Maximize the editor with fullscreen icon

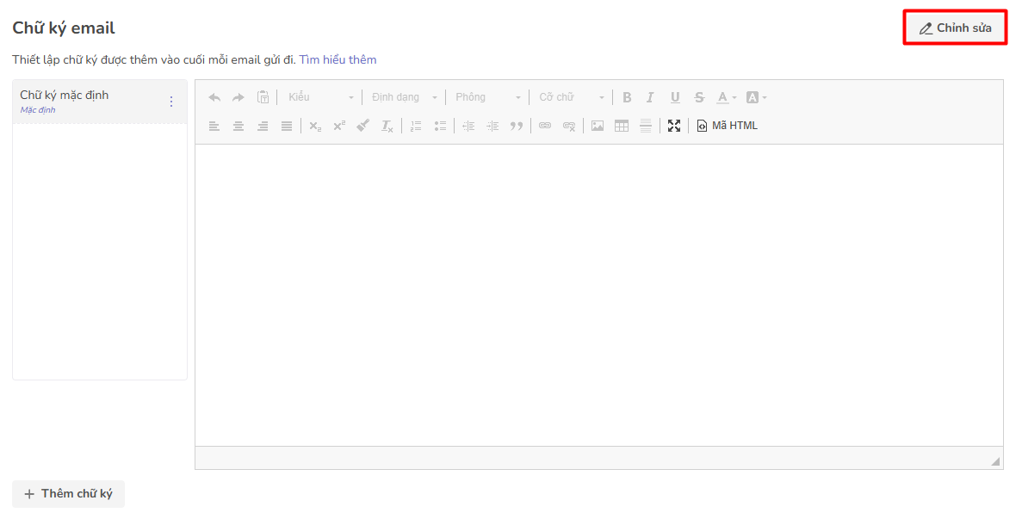tap(674, 126)
